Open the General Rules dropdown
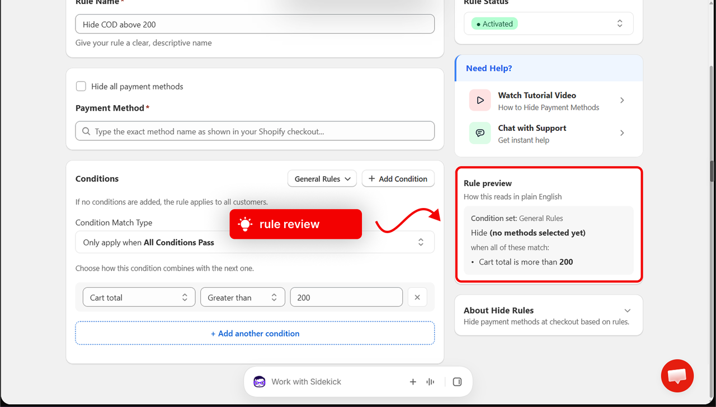 click(x=322, y=179)
